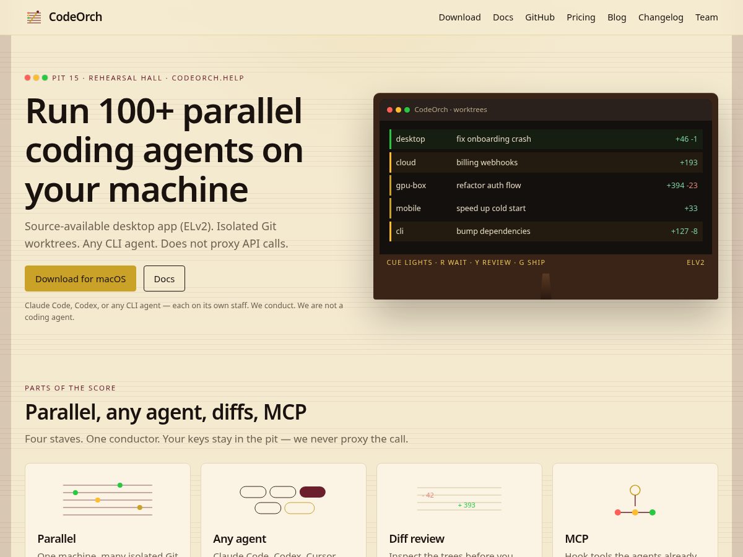This screenshot has height=557, width=743.
Task: Click the 'Parallel, any agent, diffs, MCP' heading
Action: click(x=165, y=412)
